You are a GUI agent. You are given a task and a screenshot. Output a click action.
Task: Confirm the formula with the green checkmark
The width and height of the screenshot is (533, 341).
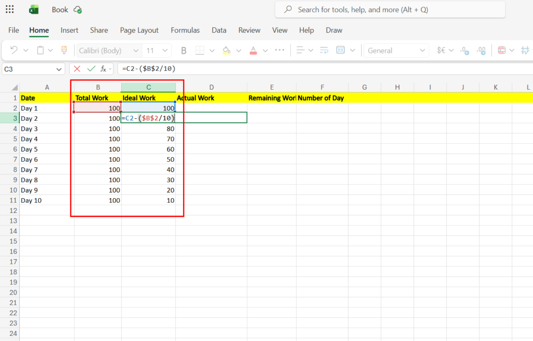(91, 69)
